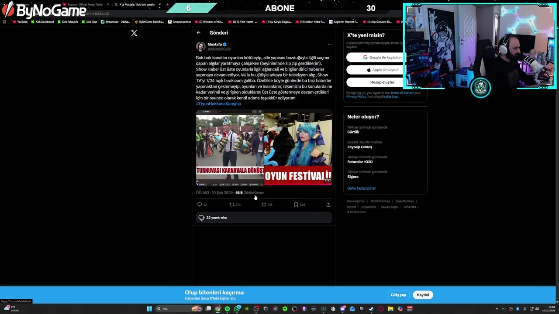Click 'Kaydol' in the bottom banner
The width and height of the screenshot is (559, 314).
(423, 295)
